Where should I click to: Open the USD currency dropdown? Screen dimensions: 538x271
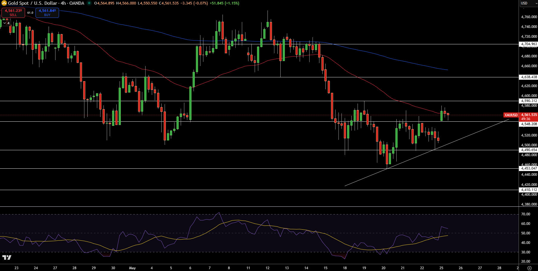[528, 3]
